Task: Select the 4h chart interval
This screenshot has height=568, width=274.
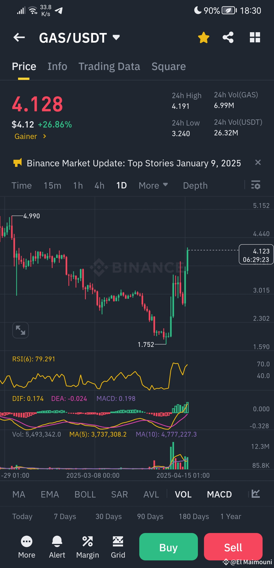Action: point(99,186)
